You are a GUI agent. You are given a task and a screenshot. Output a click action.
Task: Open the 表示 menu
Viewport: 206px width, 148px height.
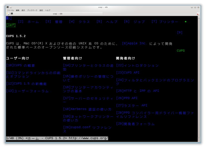click(23, 10)
